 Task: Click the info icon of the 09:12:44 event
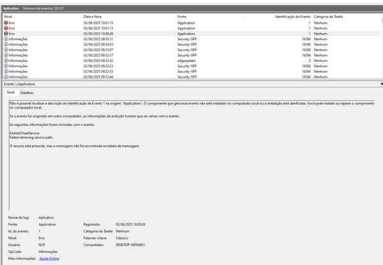coord(6,77)
